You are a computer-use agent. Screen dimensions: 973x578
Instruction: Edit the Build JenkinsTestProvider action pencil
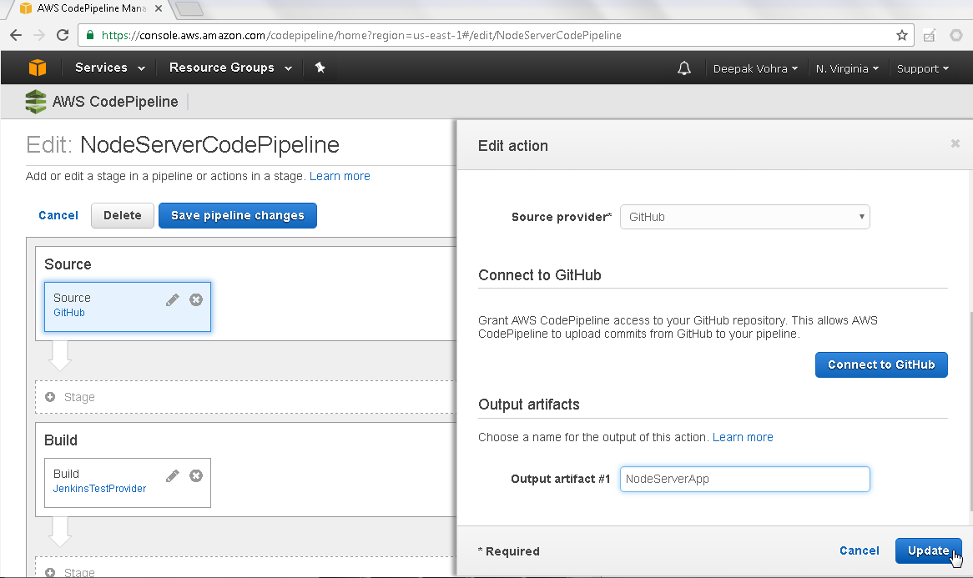coord(173,475)
